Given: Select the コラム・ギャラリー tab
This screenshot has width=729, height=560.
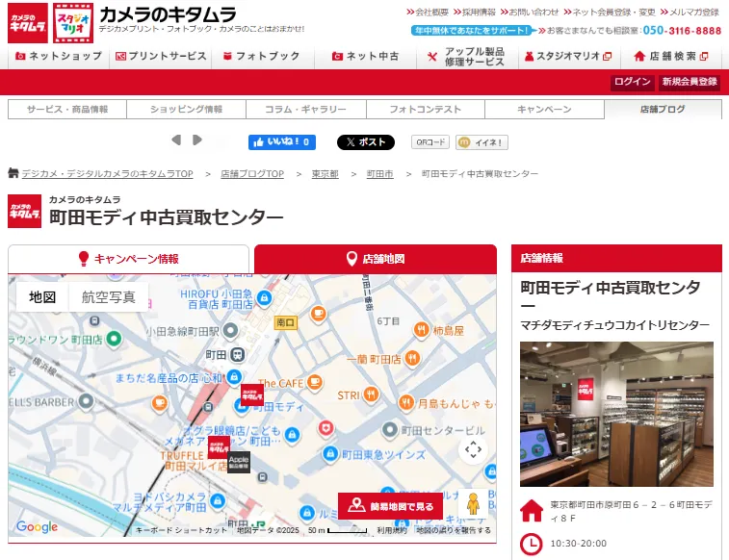Looking at the screenshot, I should point(306,109).
